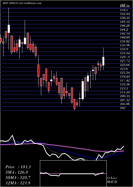The image size is (133, 187).
Task: Click the 152.44 price axis label
Action: [125, 14]
